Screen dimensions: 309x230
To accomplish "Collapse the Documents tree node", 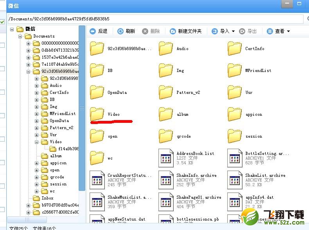I will [x=20, y=36].
